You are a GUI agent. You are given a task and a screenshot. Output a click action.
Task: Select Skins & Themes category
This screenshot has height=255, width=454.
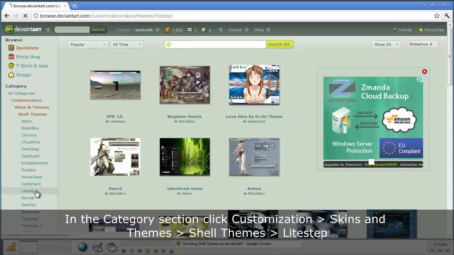click(x=32, y=107)
